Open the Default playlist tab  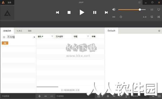[111, 31]
